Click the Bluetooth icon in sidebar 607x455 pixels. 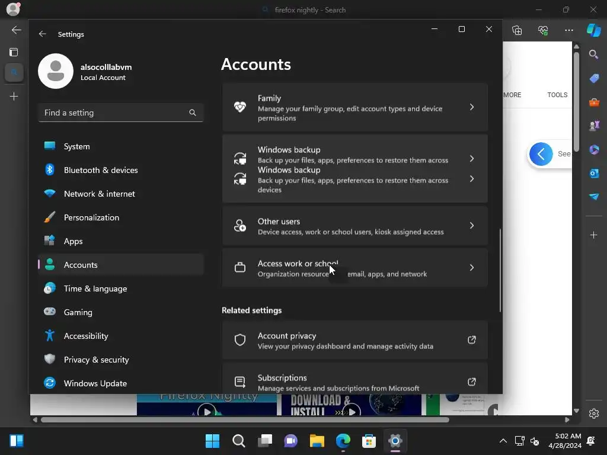(50, 169)
